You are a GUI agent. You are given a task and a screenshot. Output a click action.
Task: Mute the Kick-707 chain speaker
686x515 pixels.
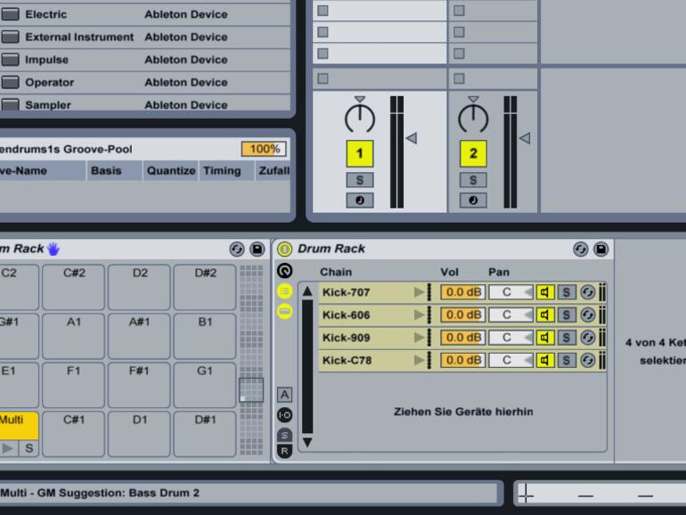545,292
